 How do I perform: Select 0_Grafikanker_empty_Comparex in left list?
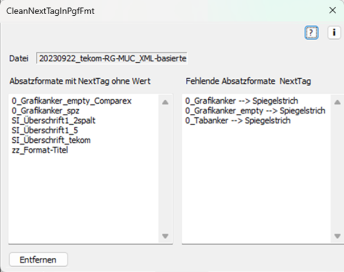point(72,101)
